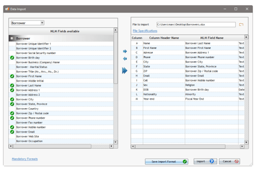This screenshot has height=174, width=256.
Task: Click the double arrow to map all fields
Action: [125, 70]
